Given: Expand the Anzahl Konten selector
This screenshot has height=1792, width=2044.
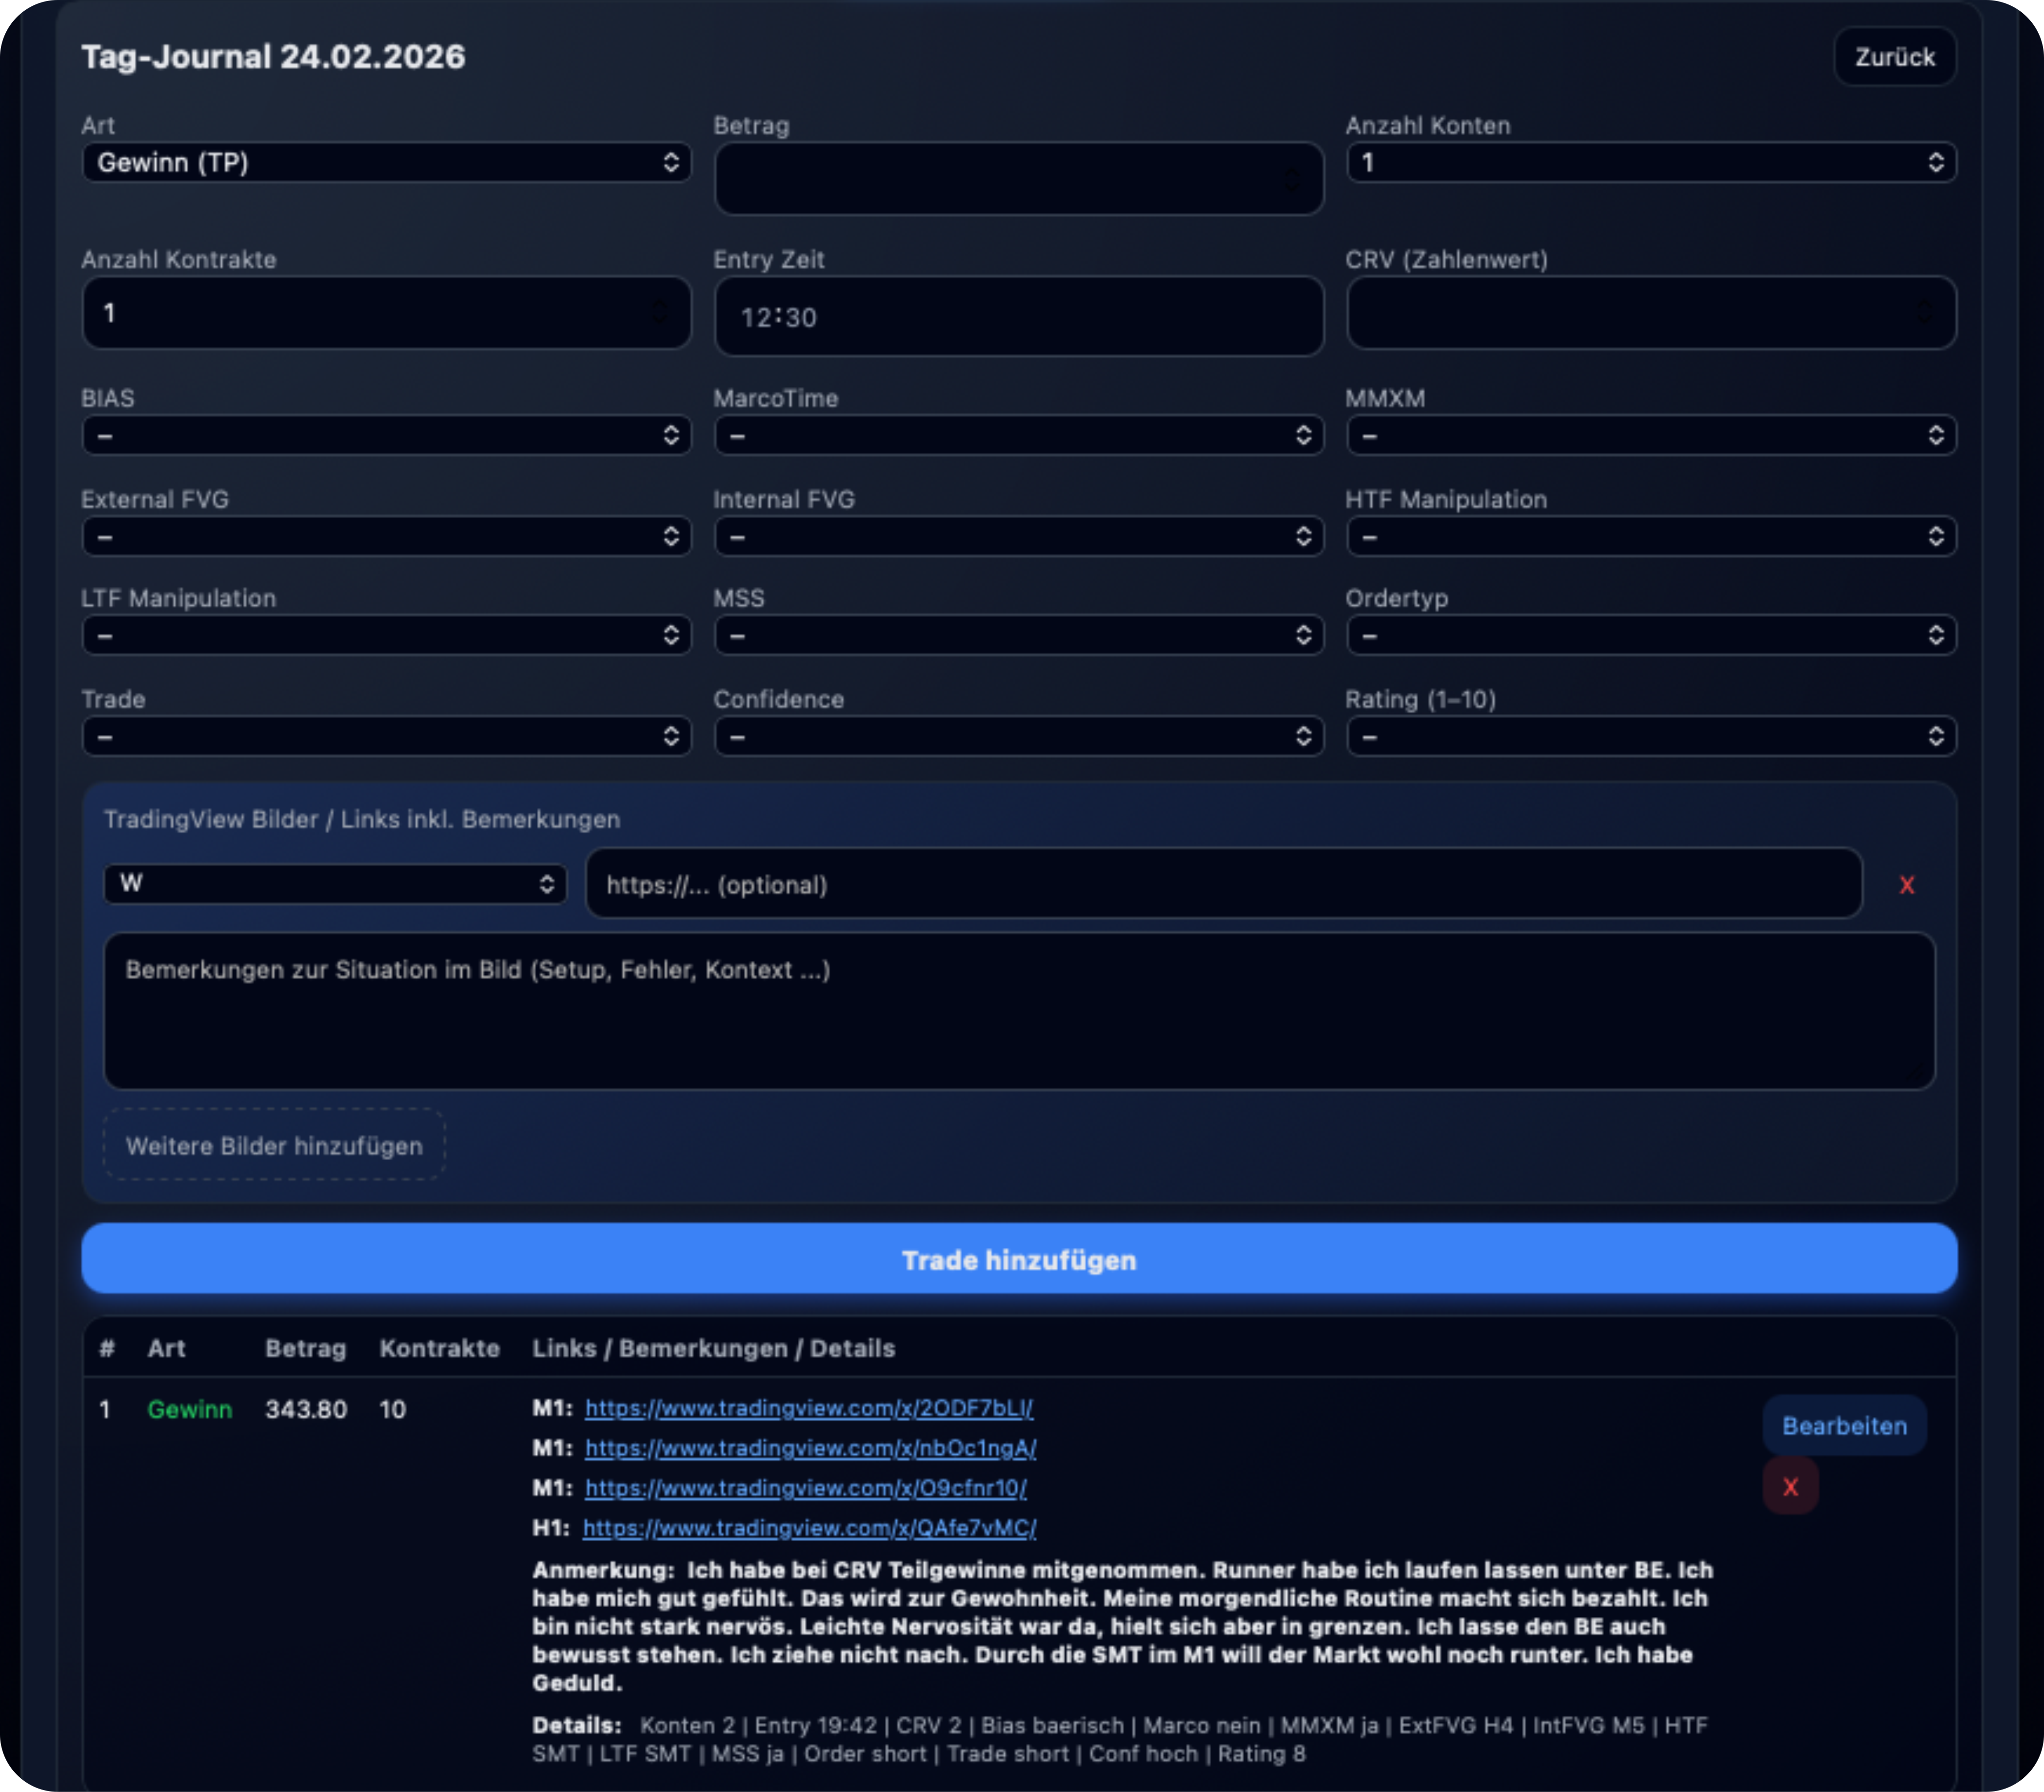Looking at the screenshot, I should pos(1650,162).
